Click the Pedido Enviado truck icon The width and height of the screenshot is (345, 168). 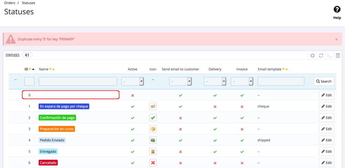pyautogui.click(x=153, y=140)
